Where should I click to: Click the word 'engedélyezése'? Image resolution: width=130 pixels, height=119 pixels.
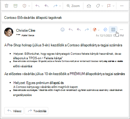22,95
